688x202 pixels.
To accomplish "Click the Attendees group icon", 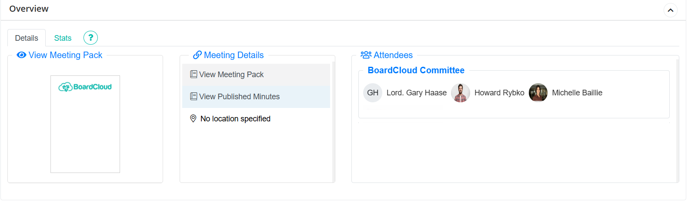I will click(x=366, y=55).
